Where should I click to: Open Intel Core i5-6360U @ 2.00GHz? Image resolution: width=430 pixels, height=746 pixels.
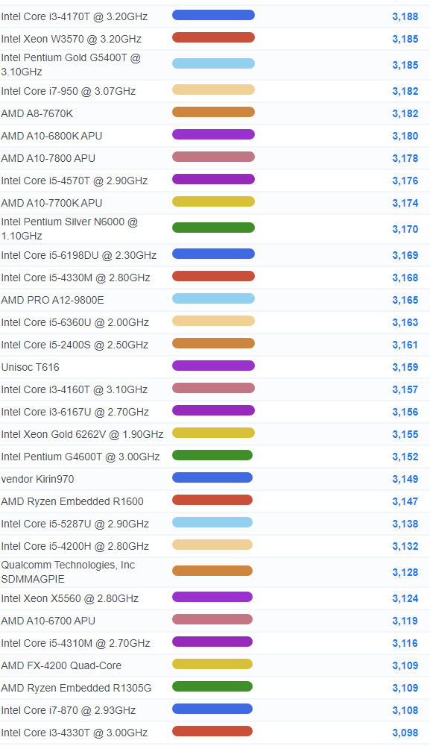coord(75,322)
